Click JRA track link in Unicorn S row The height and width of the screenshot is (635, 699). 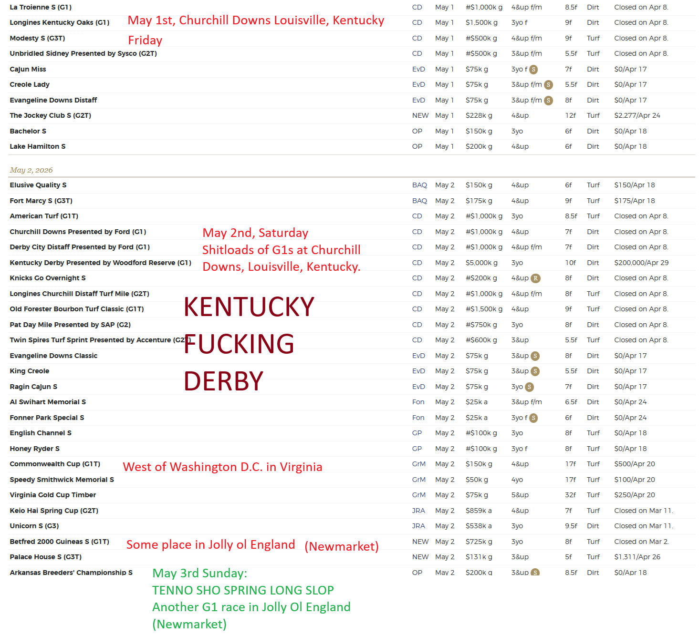(418, 526)
